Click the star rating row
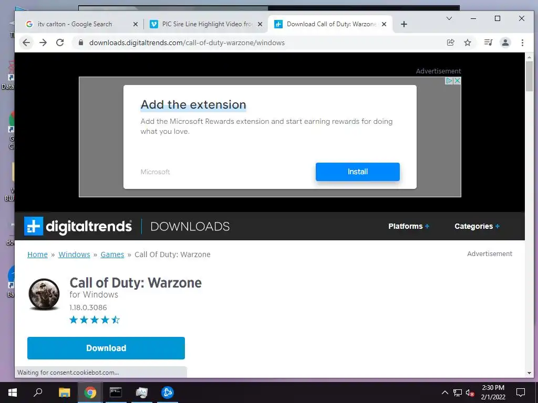 (x=95, y=320)
